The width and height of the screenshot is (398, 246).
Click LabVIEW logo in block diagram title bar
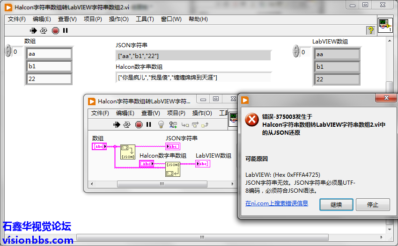pos(92,101)
